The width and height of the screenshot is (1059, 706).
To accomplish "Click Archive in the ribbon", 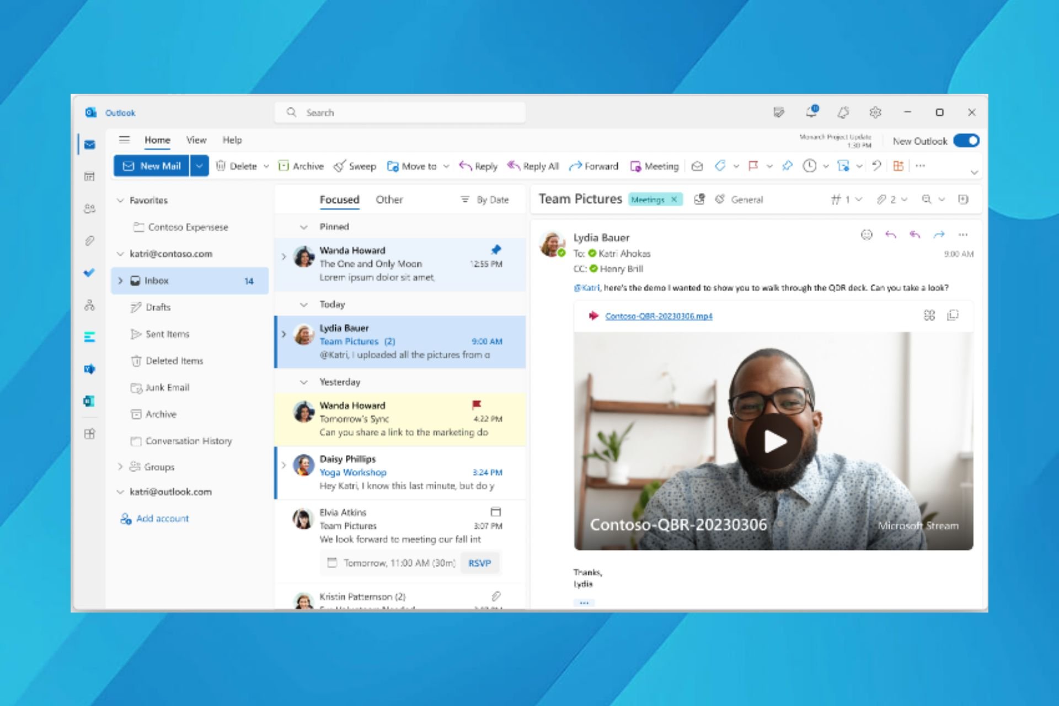I will point(301,166).
